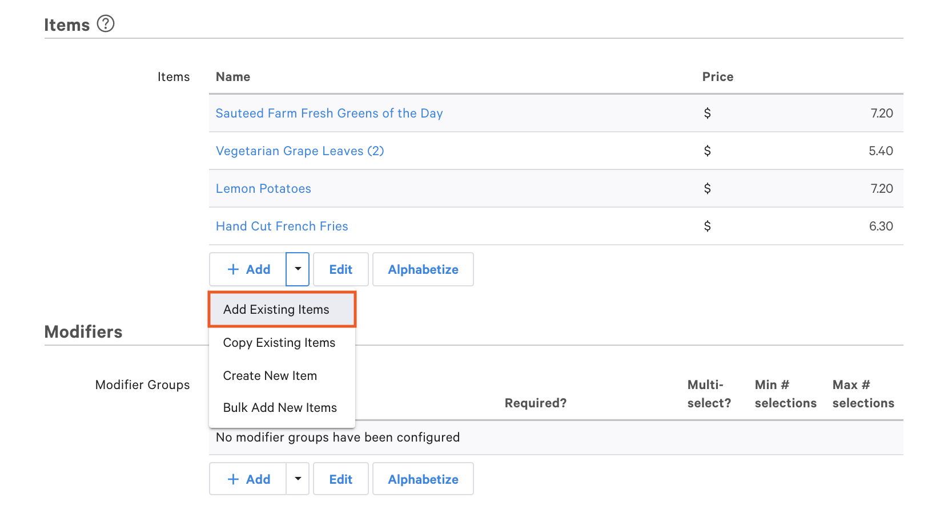
Task: Select Add Existing Items from menu
Action: tap(276, 310)
